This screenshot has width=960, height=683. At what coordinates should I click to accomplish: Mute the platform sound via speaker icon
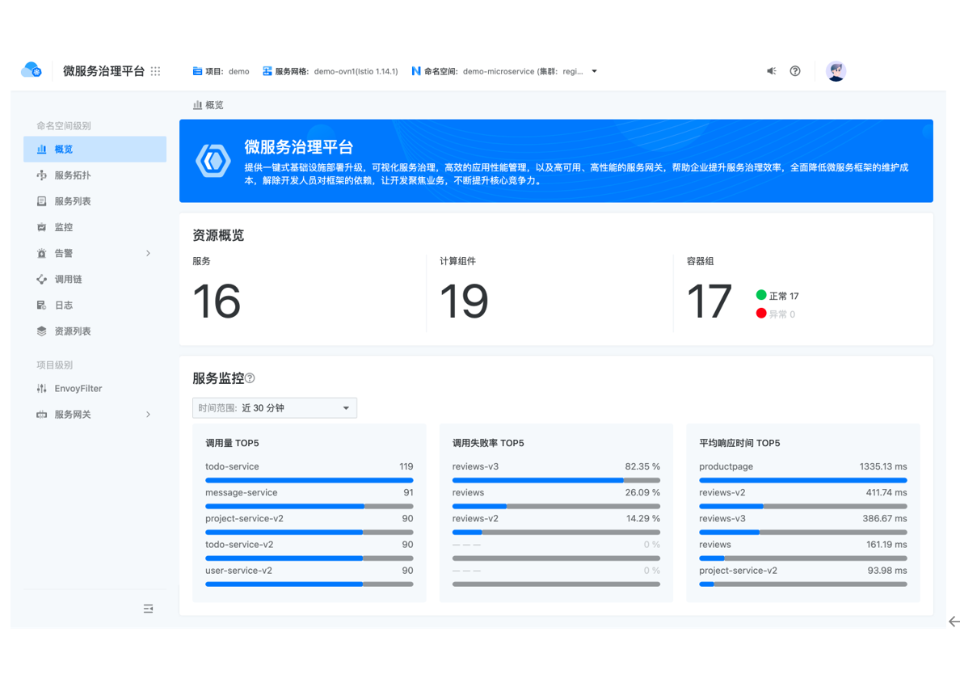pos(770,71)
